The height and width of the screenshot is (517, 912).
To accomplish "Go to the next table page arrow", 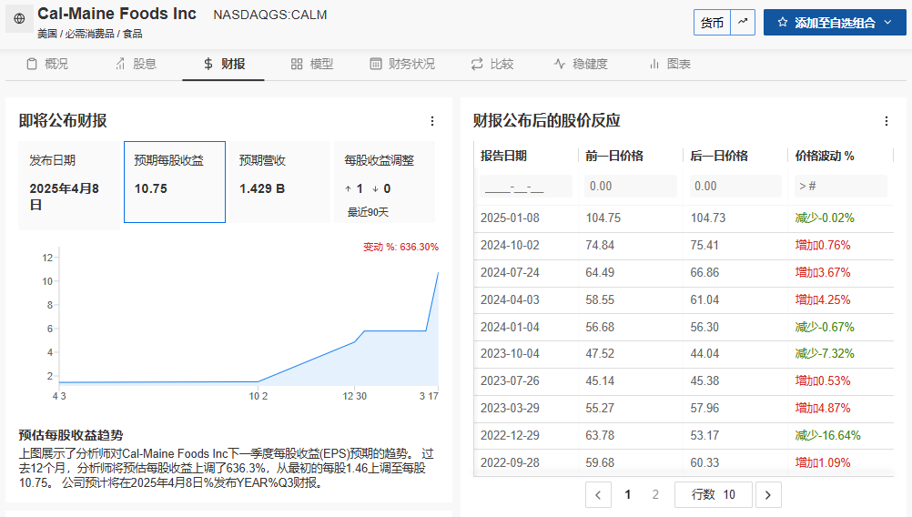I will tap(768, 495).
